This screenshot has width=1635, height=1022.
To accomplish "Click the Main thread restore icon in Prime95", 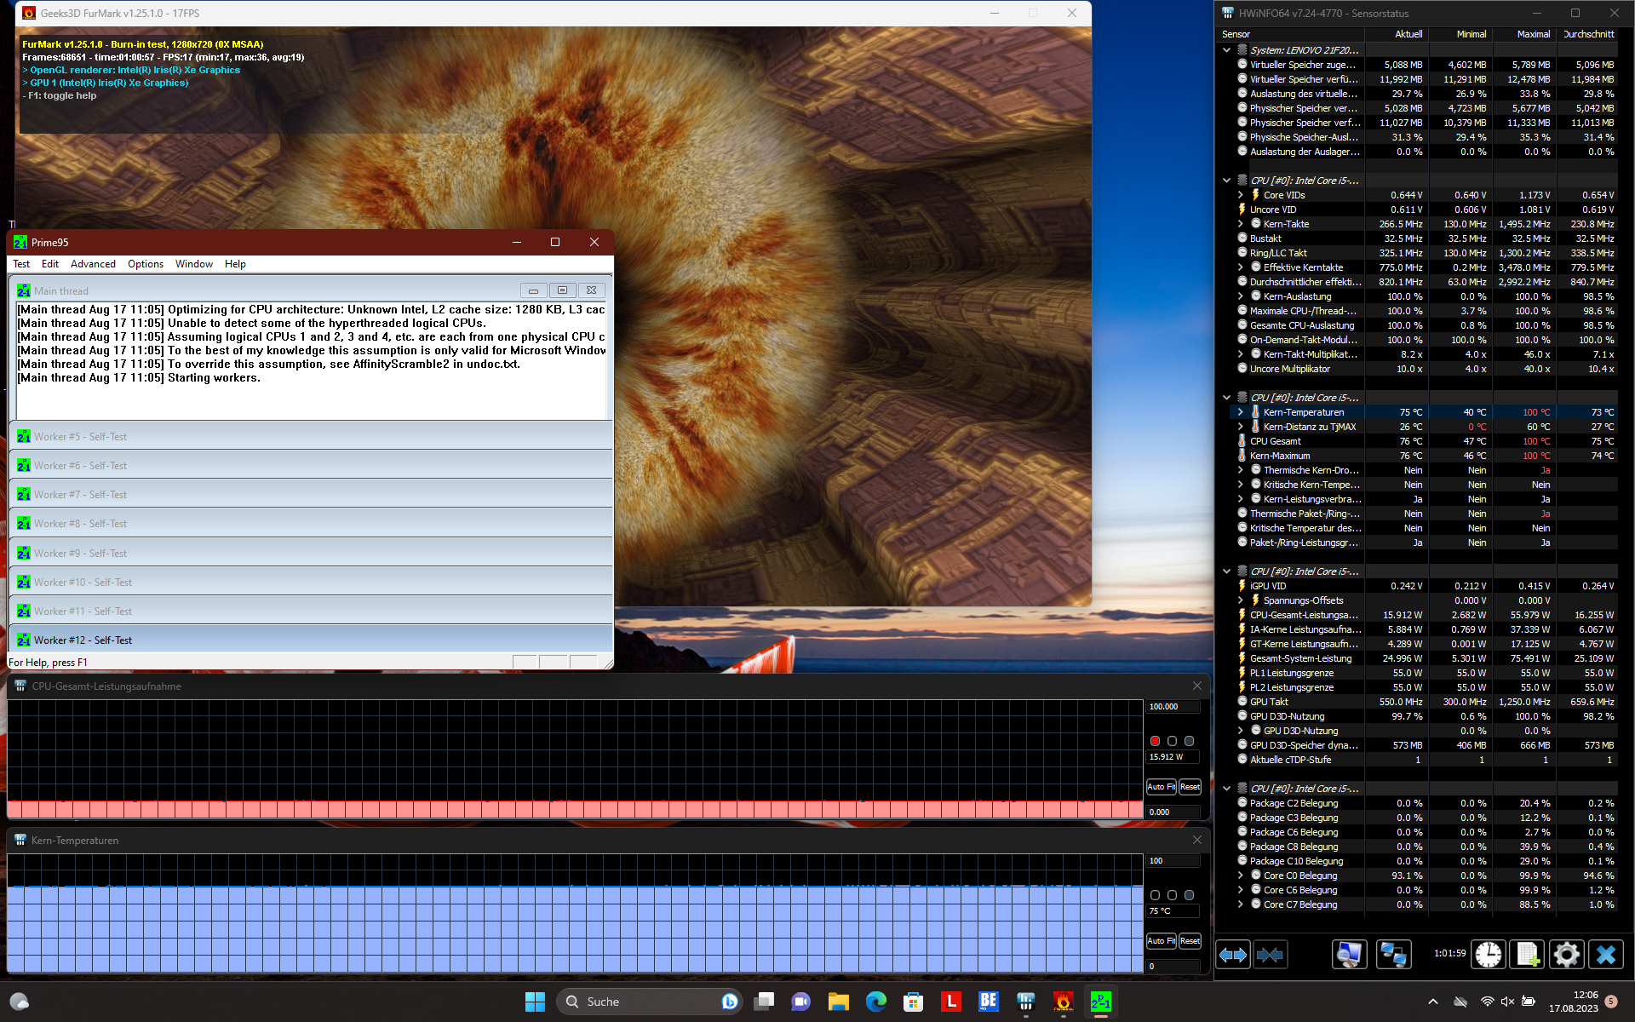I will point(562,290).
